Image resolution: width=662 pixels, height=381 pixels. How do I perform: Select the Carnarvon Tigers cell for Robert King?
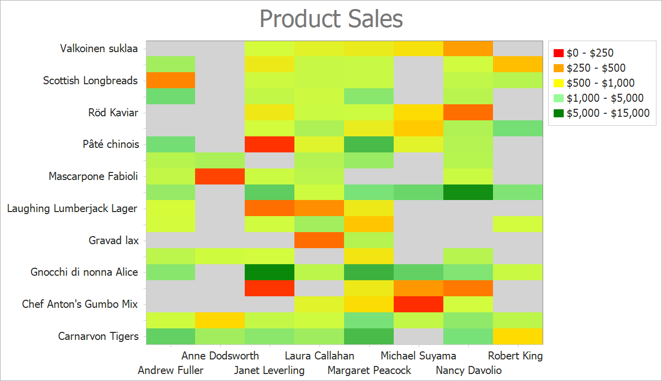point(518,336)
